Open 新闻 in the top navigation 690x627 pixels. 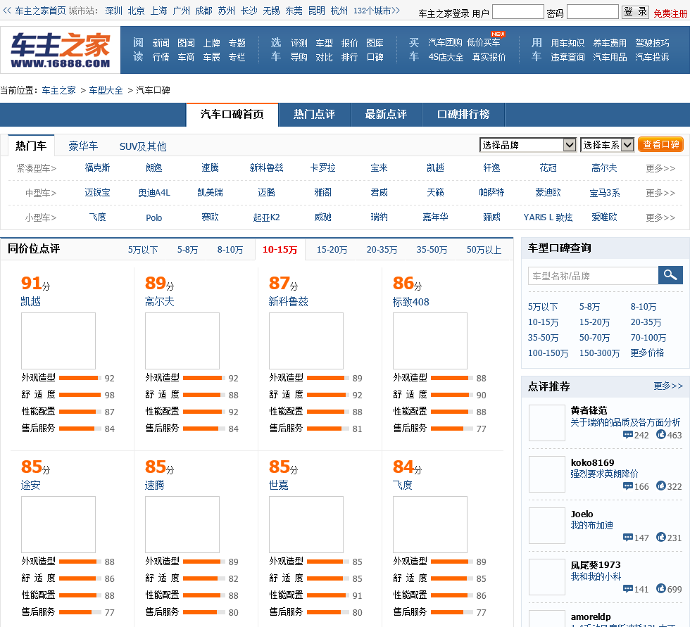[161, 43]
